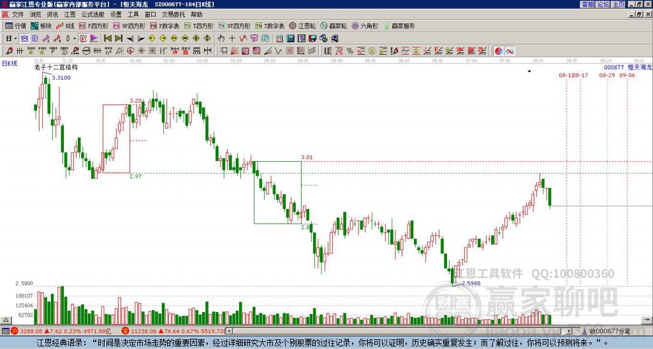Open the 浏览 menu
653x349 pixels.
click(x=35, y=15)
